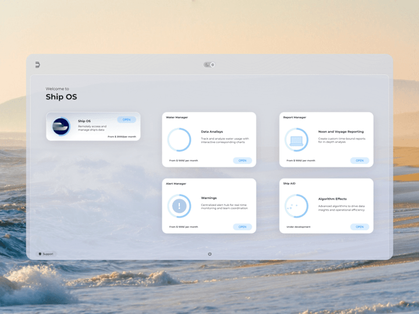Select the moon icon for dark mode
The height and width of the screenshot is (314, 419).
click(207, 65)
